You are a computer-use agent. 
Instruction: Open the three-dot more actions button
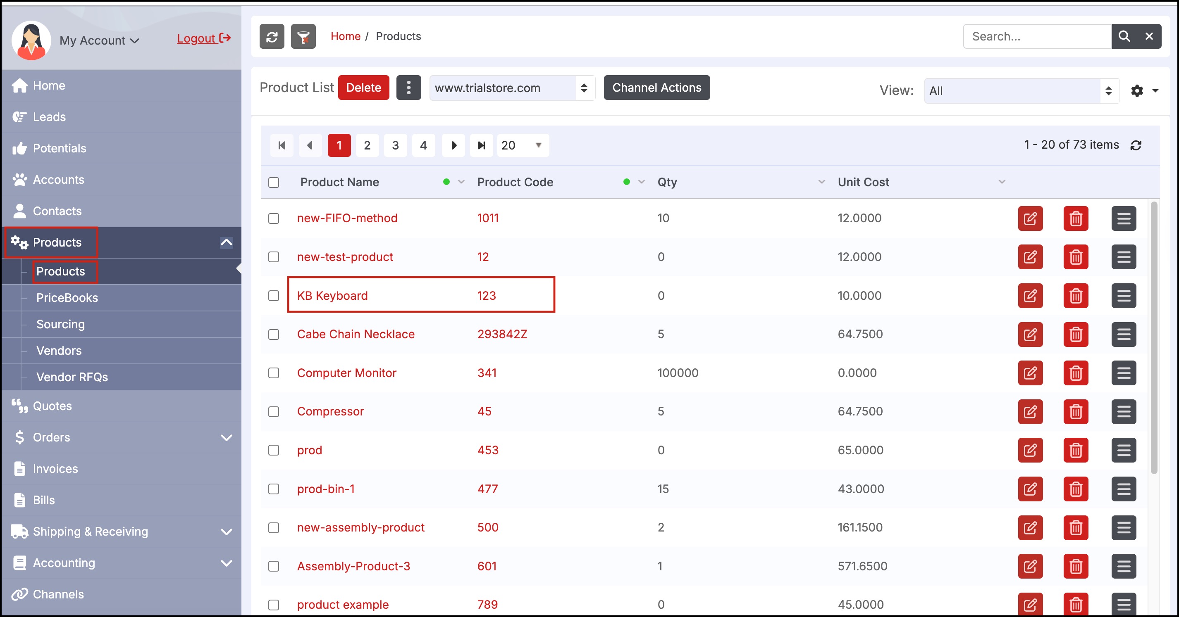[x=408, y=88]
